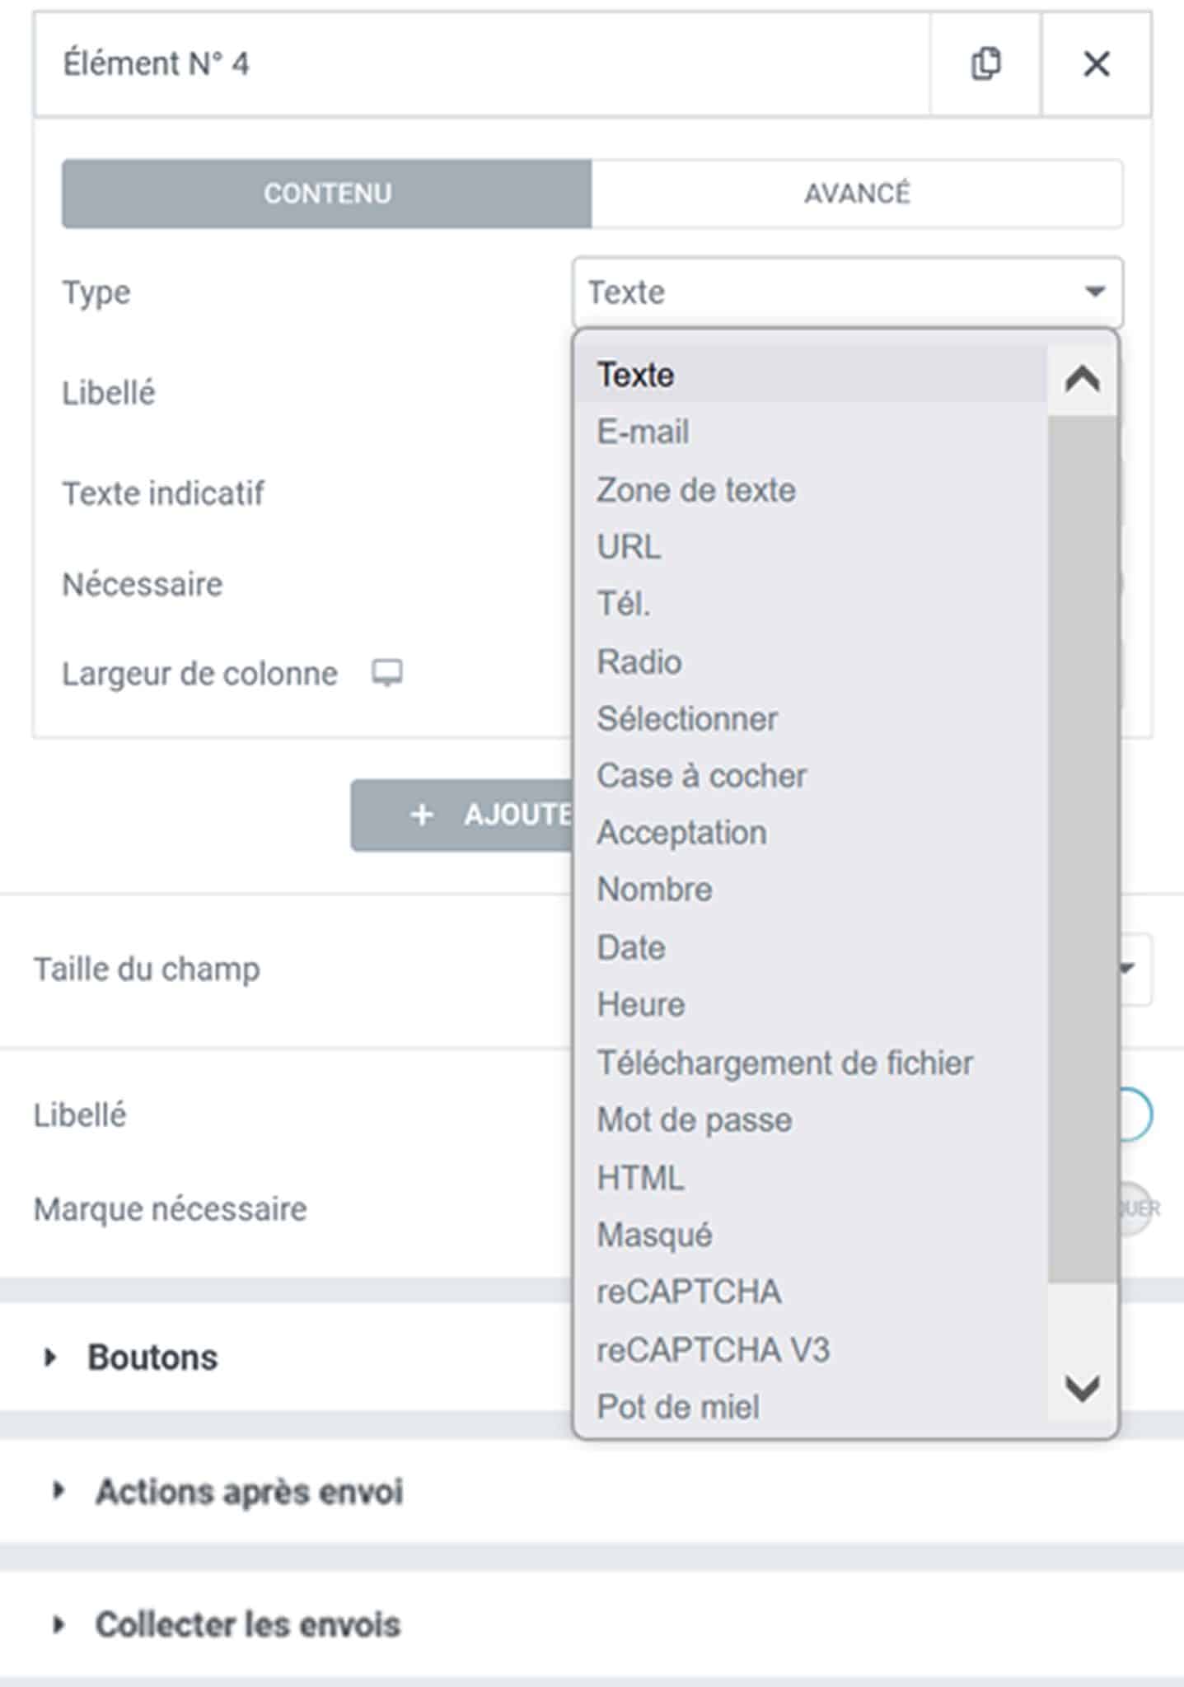Click the plus icon on Ajouter button

[422, 815]
